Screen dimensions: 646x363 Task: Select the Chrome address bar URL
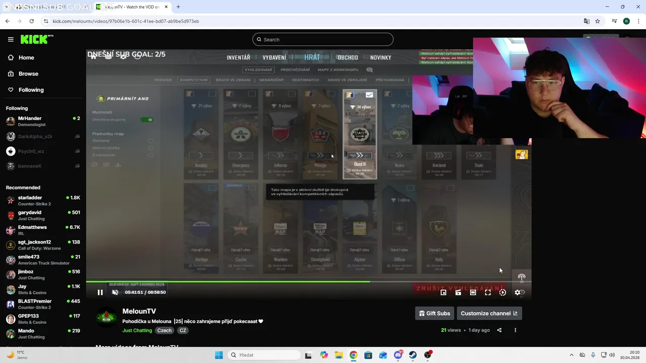pos(126,21)
